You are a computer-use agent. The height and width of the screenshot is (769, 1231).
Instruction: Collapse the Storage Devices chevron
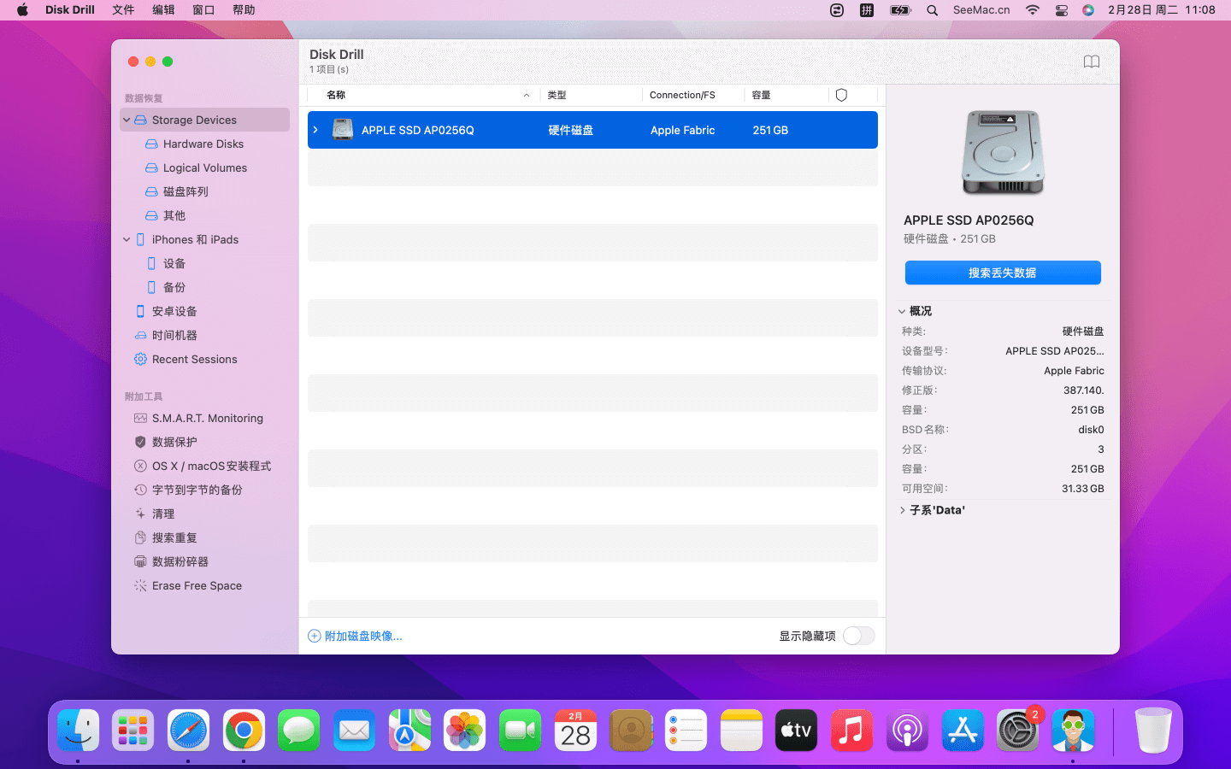coord(127,120)
